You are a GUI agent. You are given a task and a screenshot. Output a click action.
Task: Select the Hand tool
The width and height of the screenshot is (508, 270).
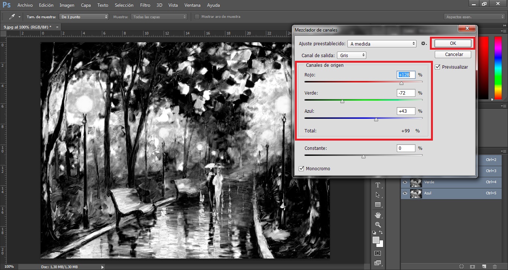coord(378,215)
